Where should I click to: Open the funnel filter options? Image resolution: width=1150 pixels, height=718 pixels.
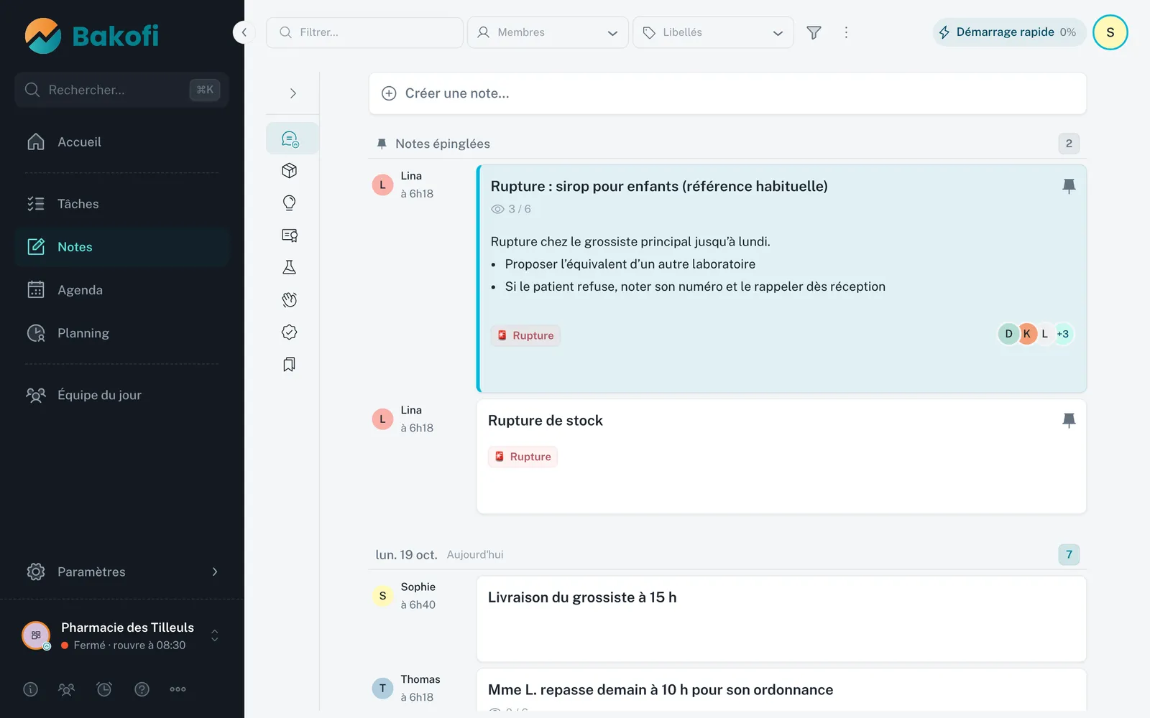[814, 32]
